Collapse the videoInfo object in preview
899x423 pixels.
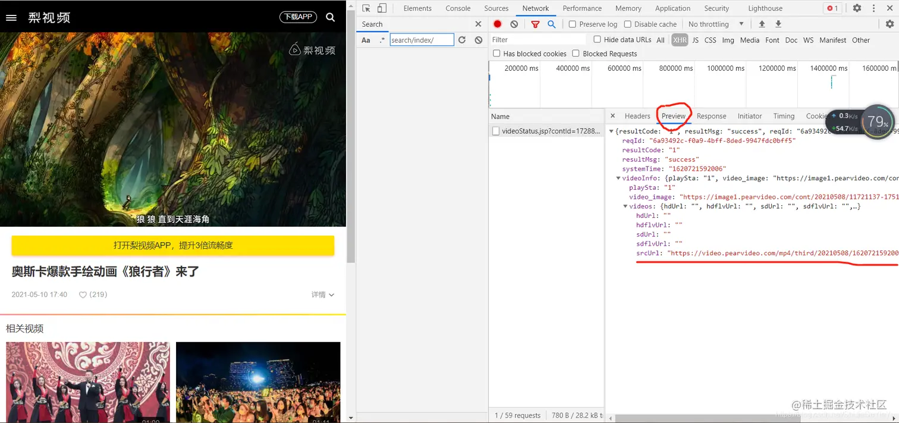[618, 178]
